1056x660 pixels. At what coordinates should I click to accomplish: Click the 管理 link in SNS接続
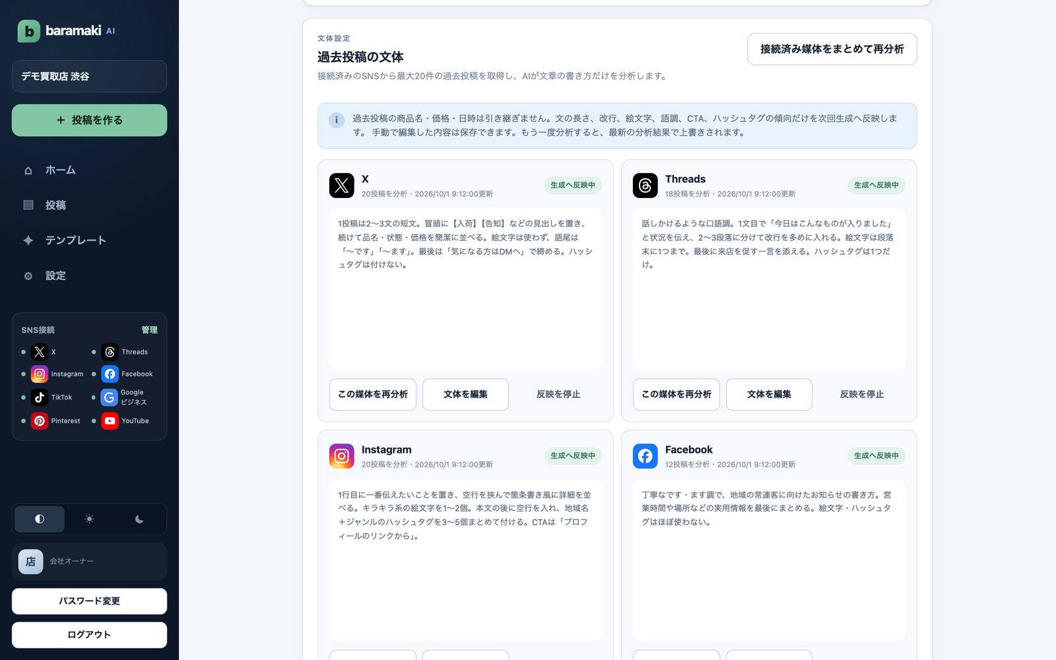[x=149, y=330]
